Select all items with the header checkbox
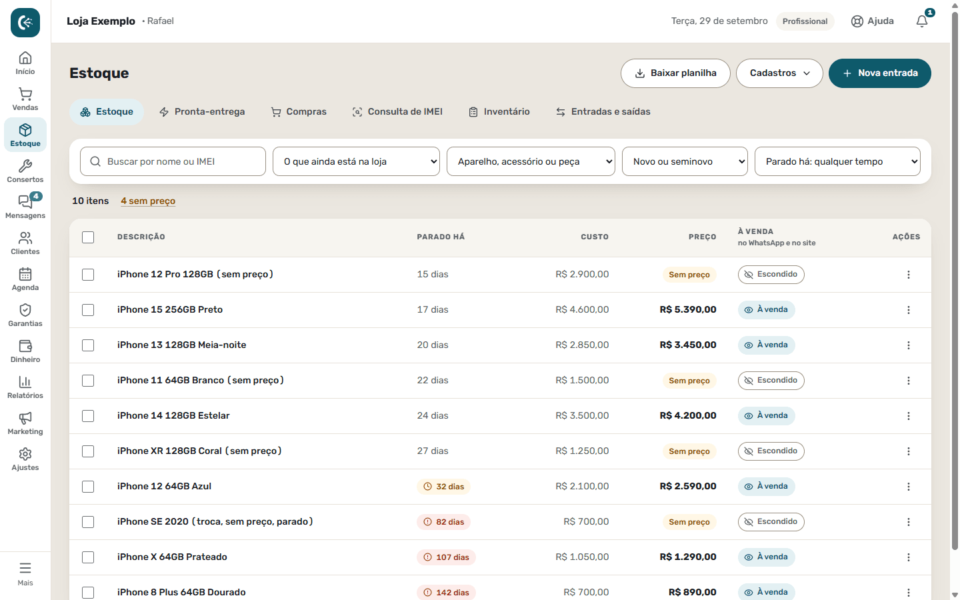 pyautogui.click(x=88, y=237)
